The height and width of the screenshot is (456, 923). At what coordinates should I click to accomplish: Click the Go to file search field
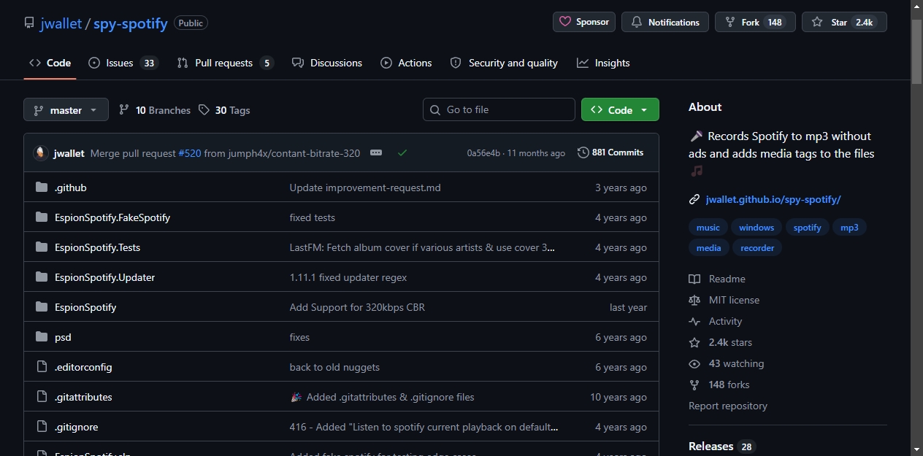499,109
